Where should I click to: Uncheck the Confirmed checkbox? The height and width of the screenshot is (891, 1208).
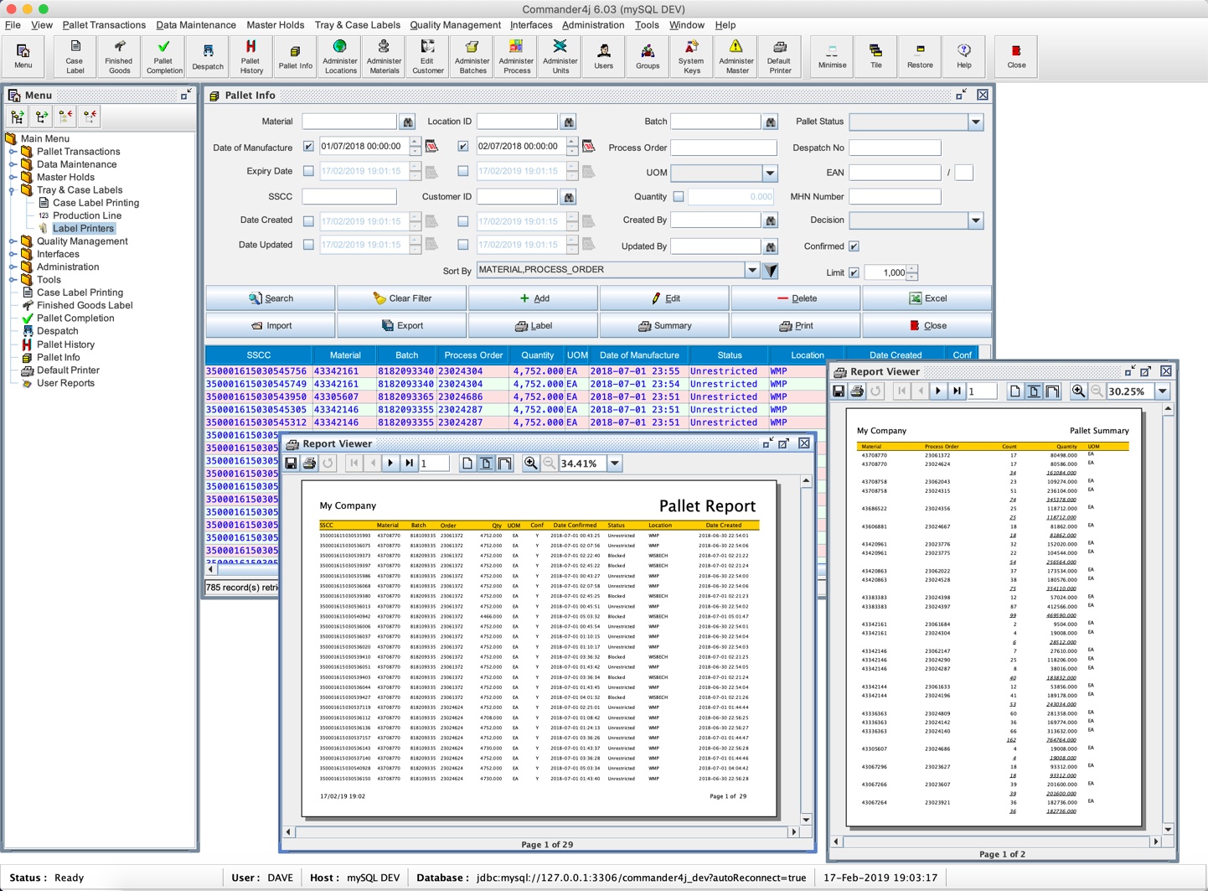coord(854,246)
